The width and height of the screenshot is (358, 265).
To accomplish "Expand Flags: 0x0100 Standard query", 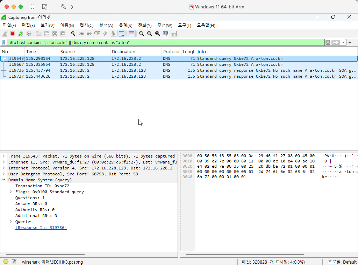I will point(11,192).
